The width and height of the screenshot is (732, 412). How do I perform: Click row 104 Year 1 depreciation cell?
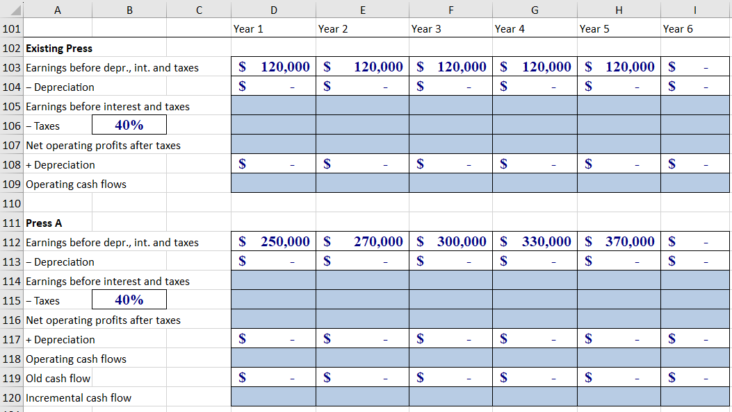[274, 86]
